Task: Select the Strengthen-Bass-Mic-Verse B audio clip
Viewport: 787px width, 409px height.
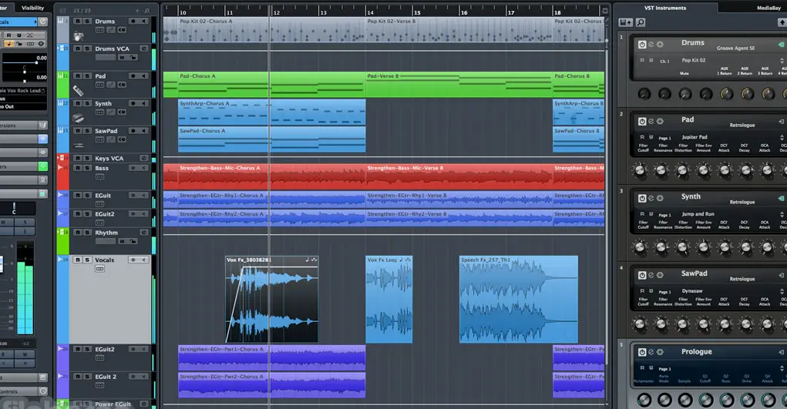Action: pos(459,176)
